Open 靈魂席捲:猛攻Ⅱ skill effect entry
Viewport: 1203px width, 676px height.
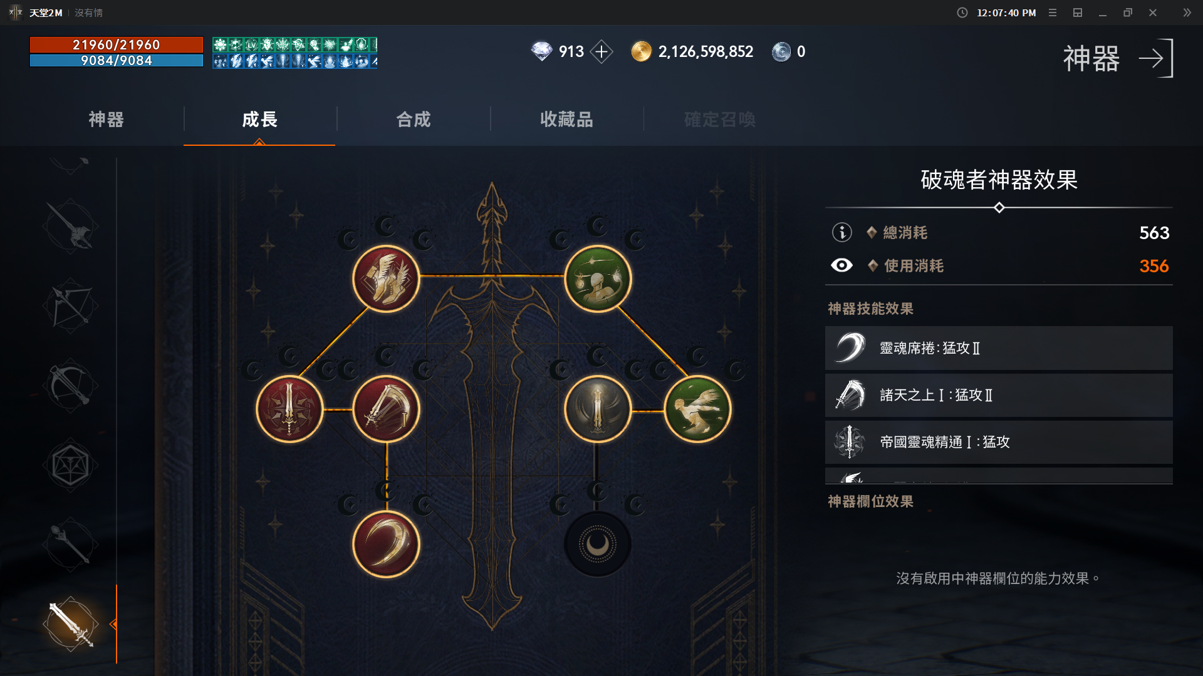999,348
